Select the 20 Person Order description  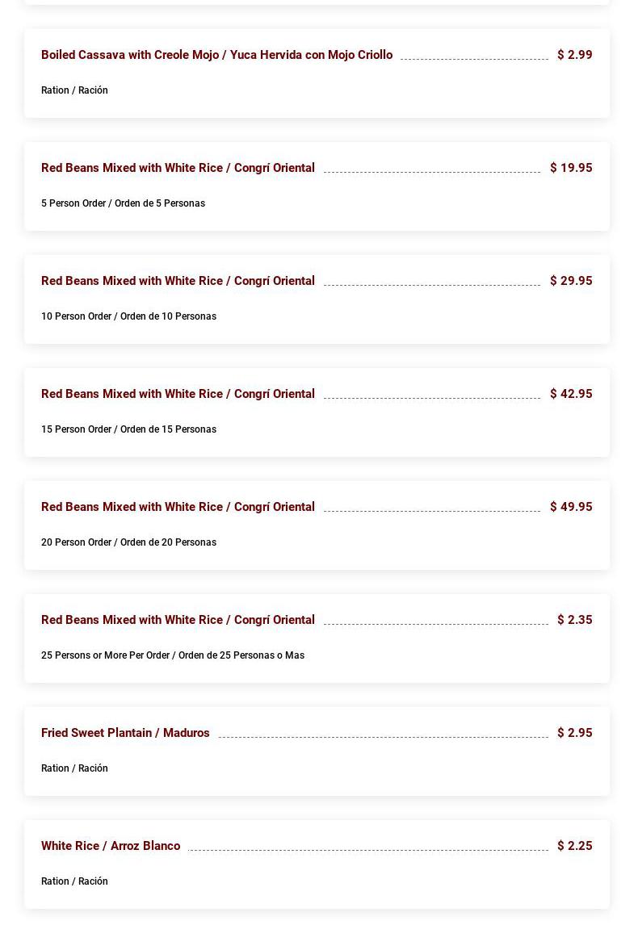[x=128, y=542]
